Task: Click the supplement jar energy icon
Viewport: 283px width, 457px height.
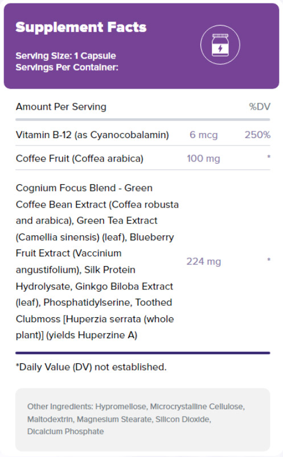Action: [x=220, y=44]
